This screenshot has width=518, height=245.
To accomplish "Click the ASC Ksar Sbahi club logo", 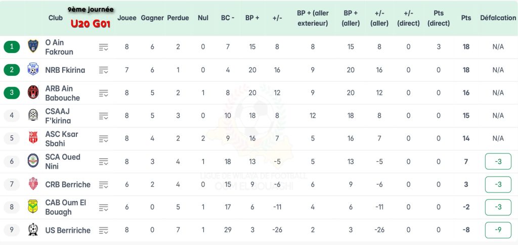I will pyautogui.click(x=33, y=138).
